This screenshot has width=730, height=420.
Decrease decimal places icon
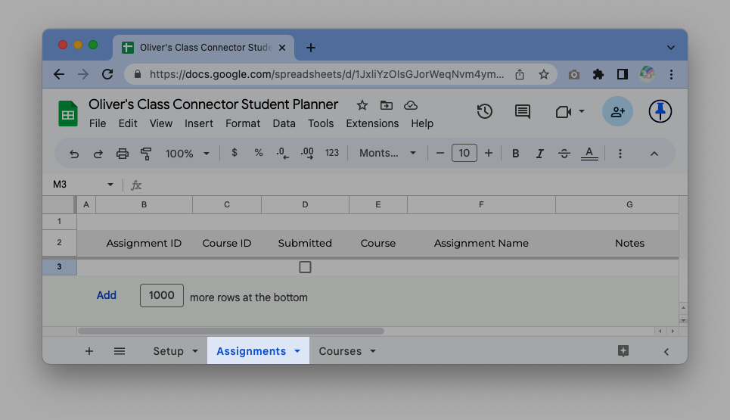coord(283,153)
